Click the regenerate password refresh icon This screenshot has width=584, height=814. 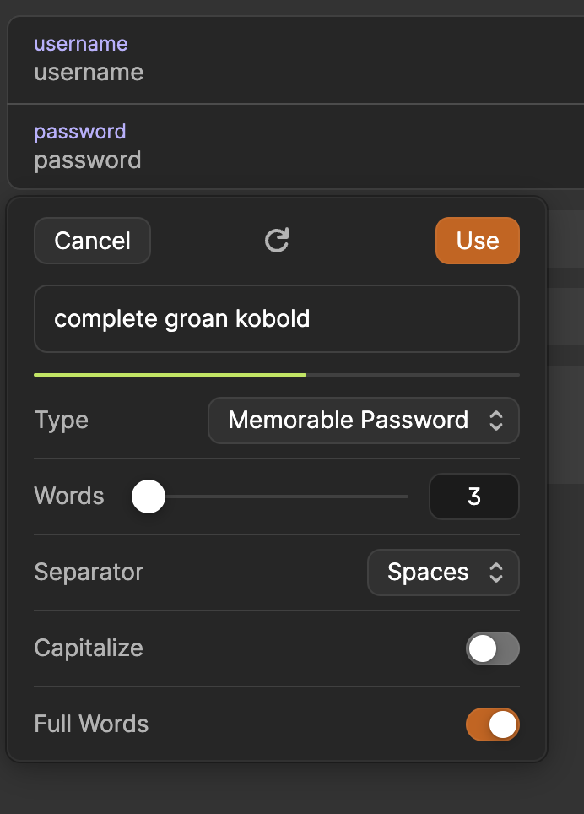277,241
